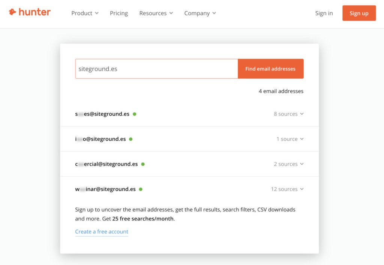Open the Resources dropdown menu
The image size is (384, 265).
tap(156, 13)
